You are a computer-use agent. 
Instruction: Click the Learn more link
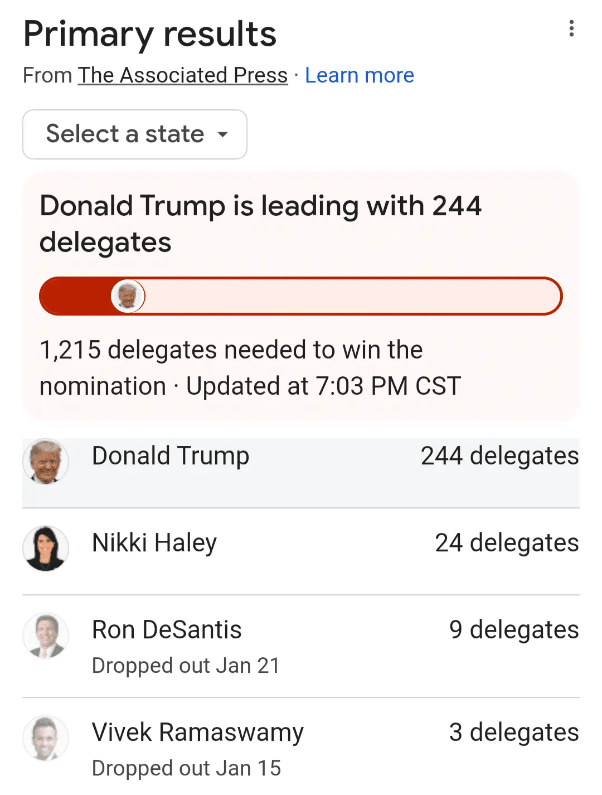point(360,75)
